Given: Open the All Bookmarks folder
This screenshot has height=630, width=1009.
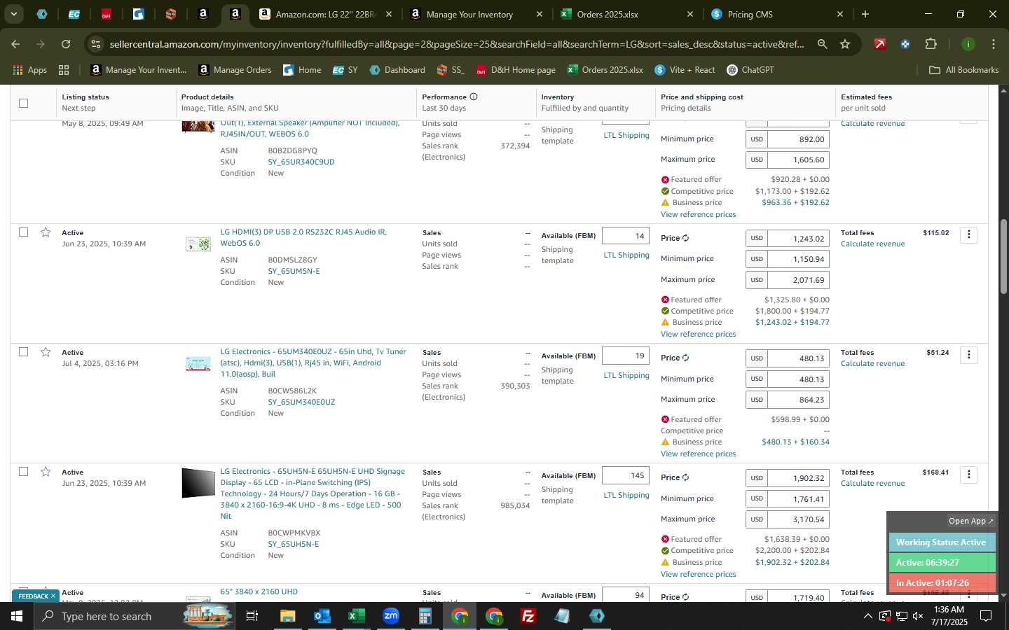Looking at the screenshot, I should click(963, 70).
